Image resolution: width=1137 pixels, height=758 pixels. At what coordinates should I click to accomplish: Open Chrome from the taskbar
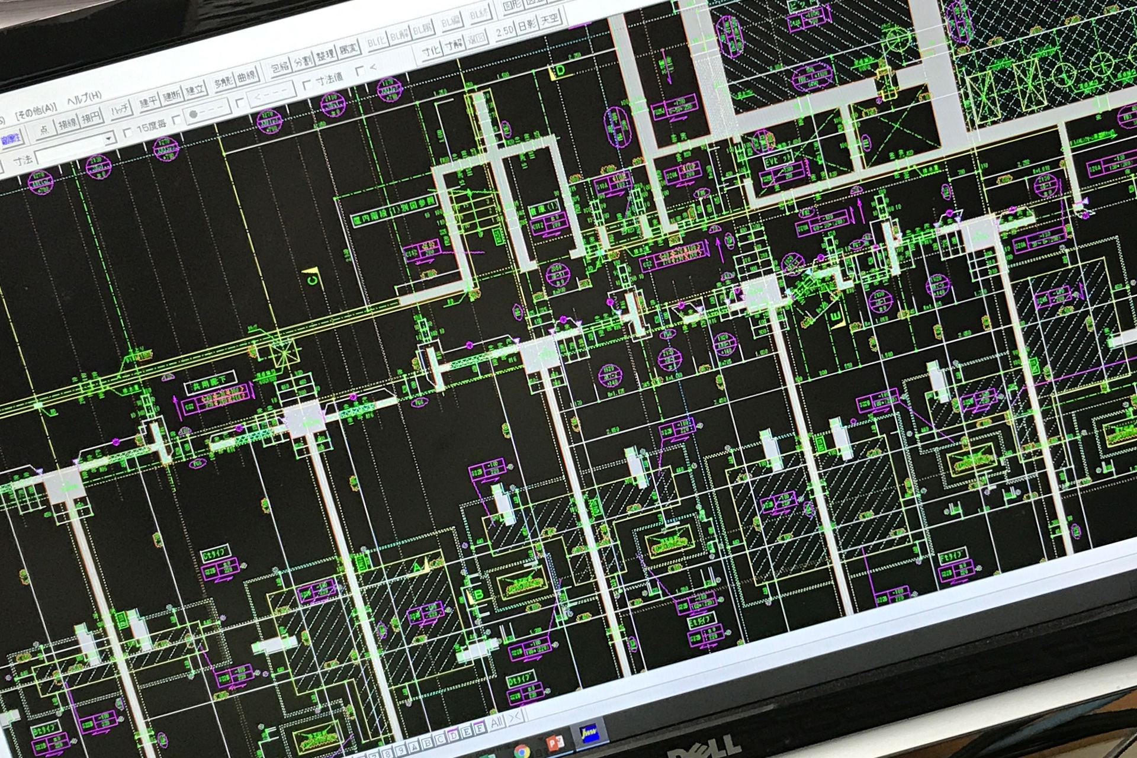coord(522,751)
